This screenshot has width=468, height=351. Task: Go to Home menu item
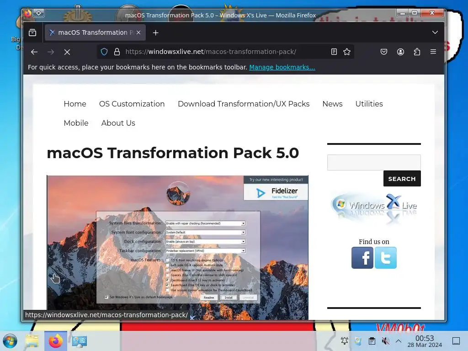(75, 104)
